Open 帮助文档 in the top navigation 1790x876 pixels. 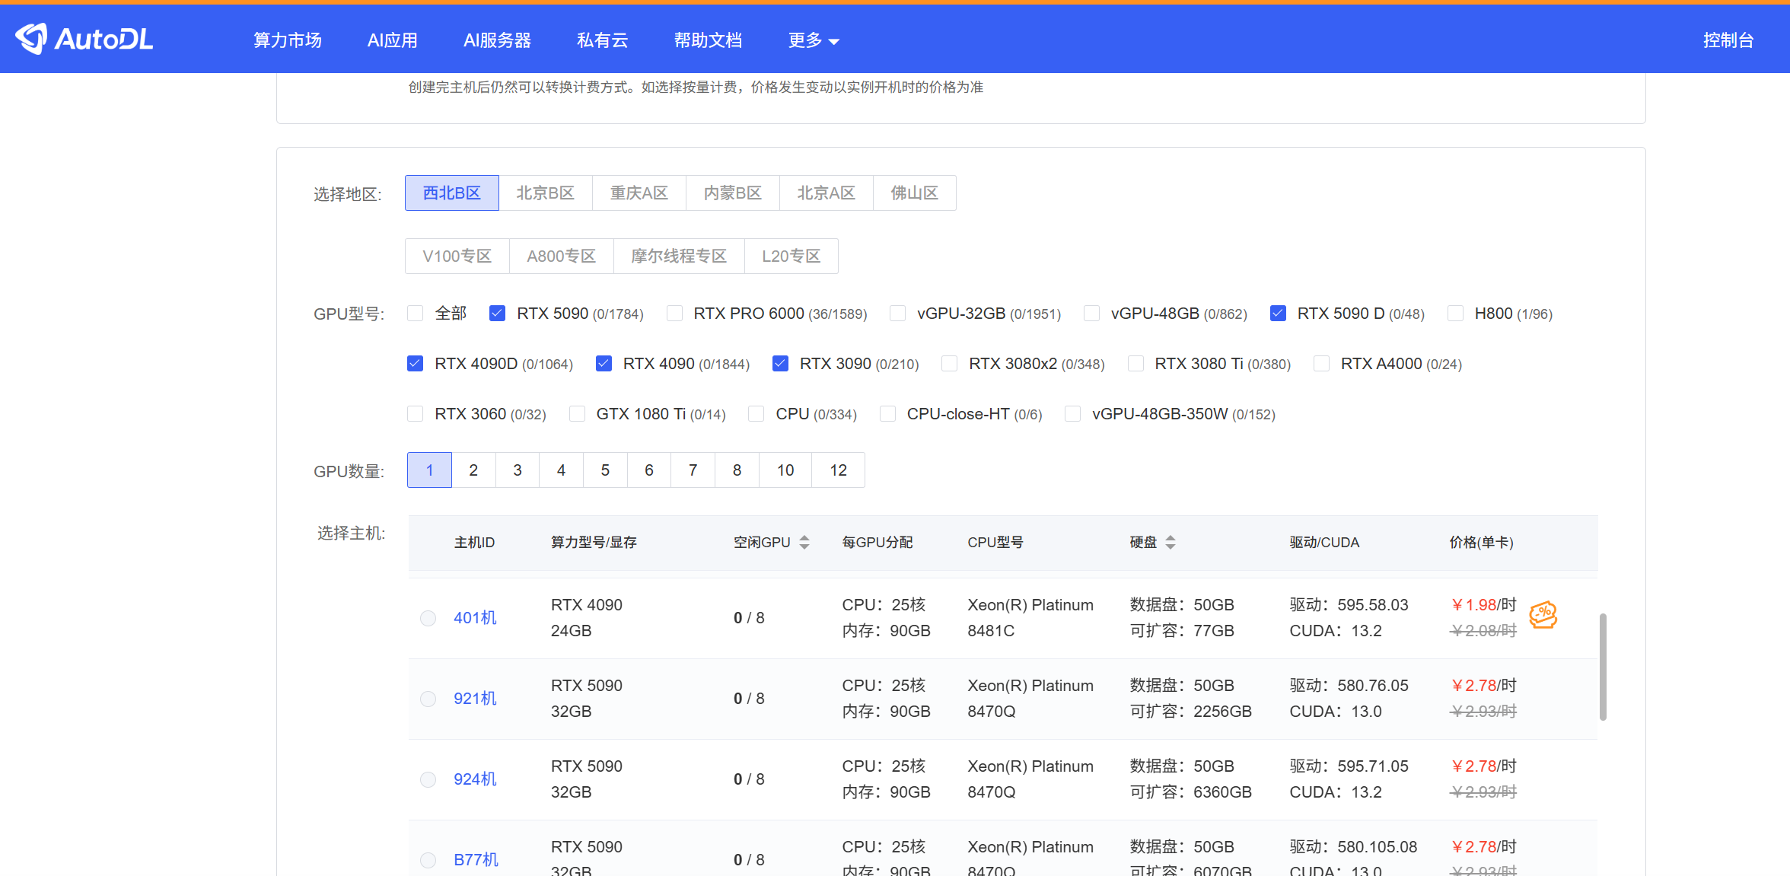click(708, 40)
